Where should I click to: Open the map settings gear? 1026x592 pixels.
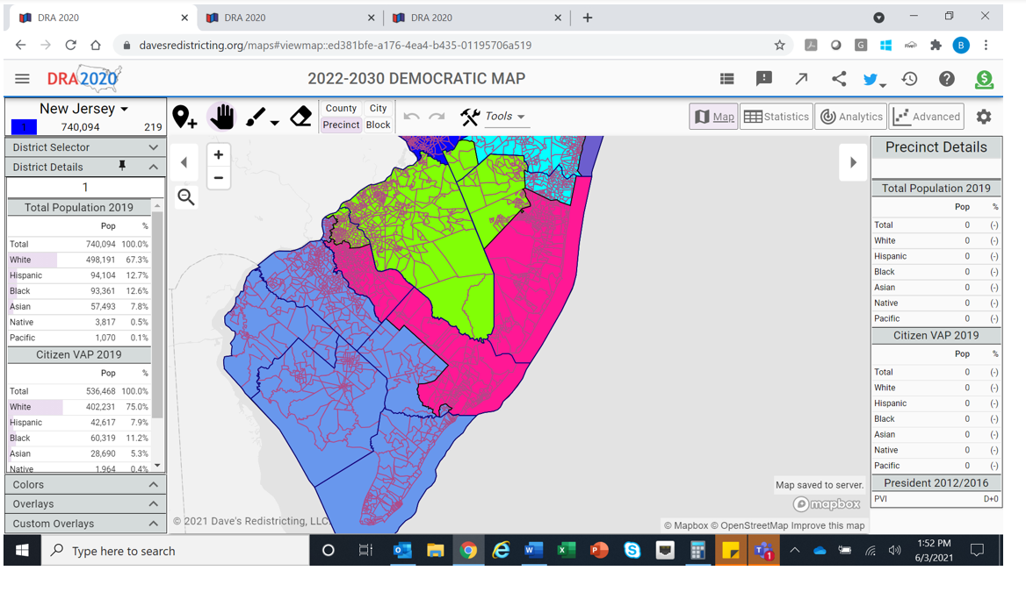(984, 117)
